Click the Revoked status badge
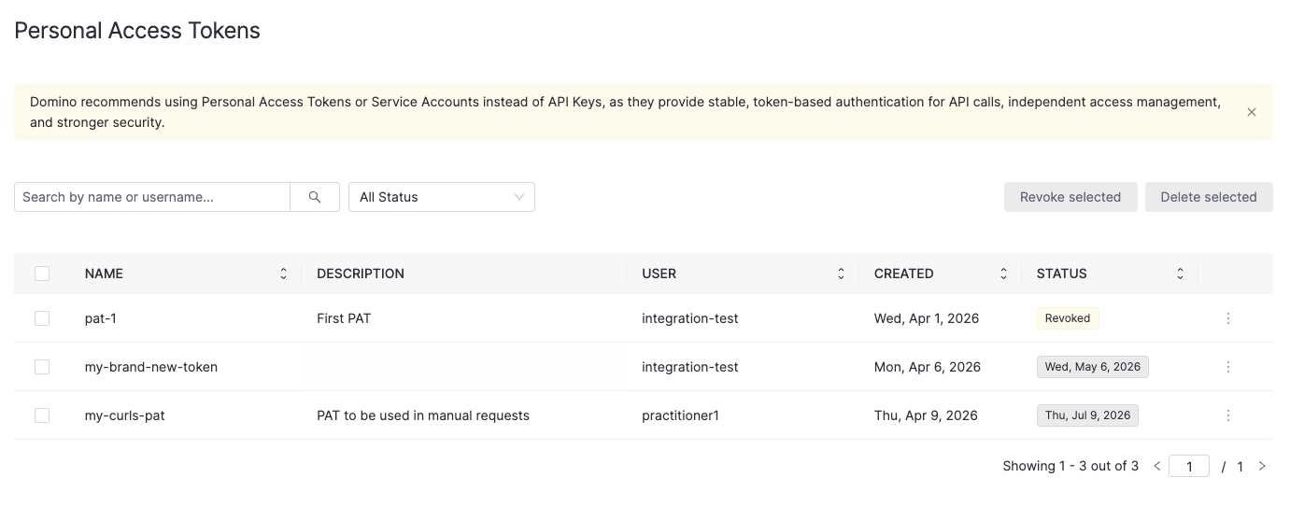This screenshot has width=1290, height=506. (x=1068, y=318)
